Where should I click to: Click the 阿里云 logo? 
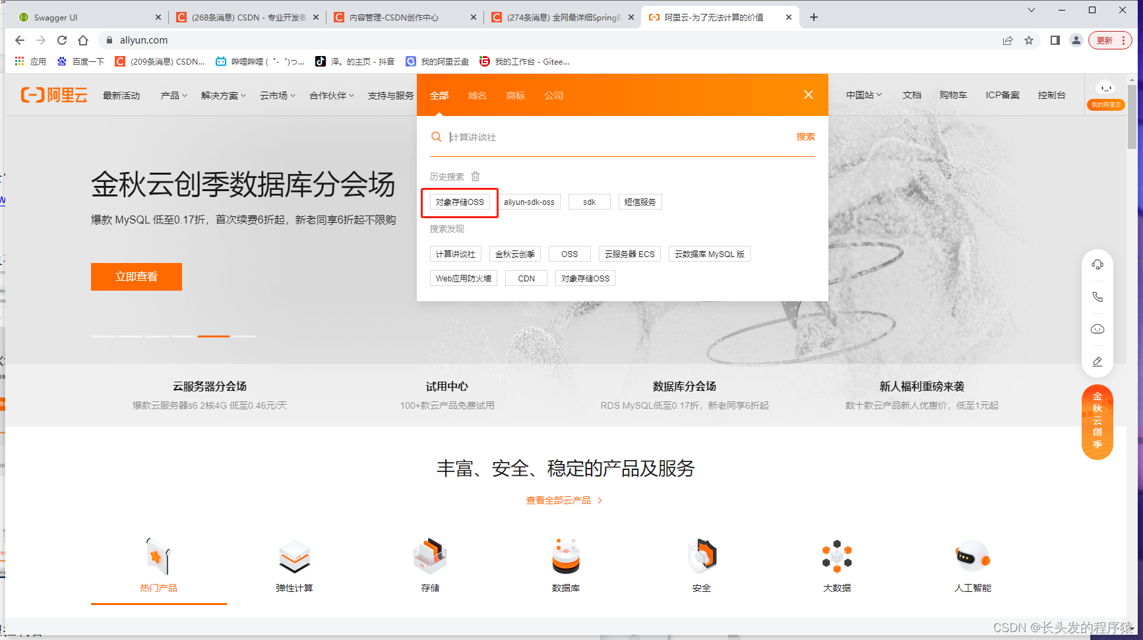54,95
